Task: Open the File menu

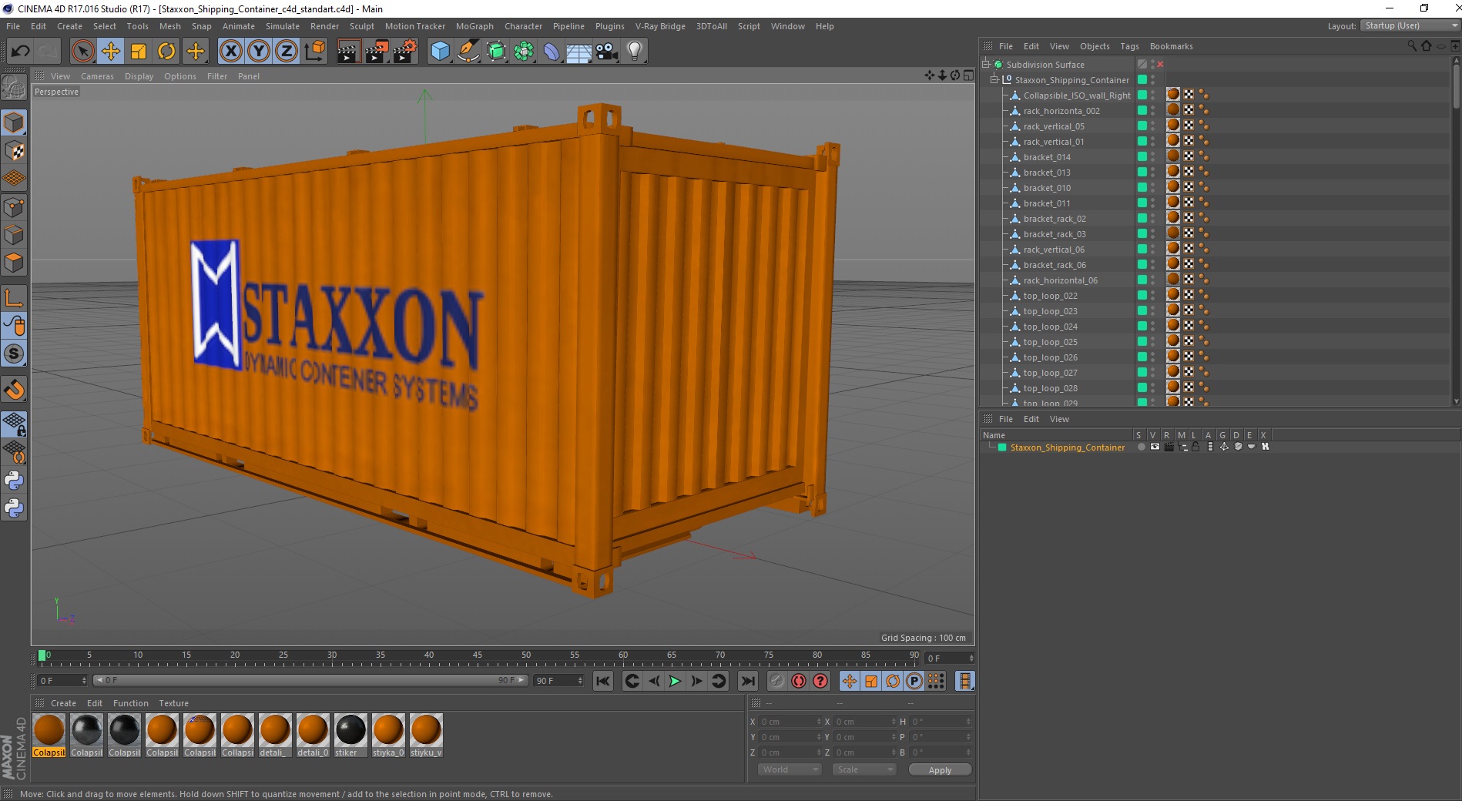Action: click(13, 26)
